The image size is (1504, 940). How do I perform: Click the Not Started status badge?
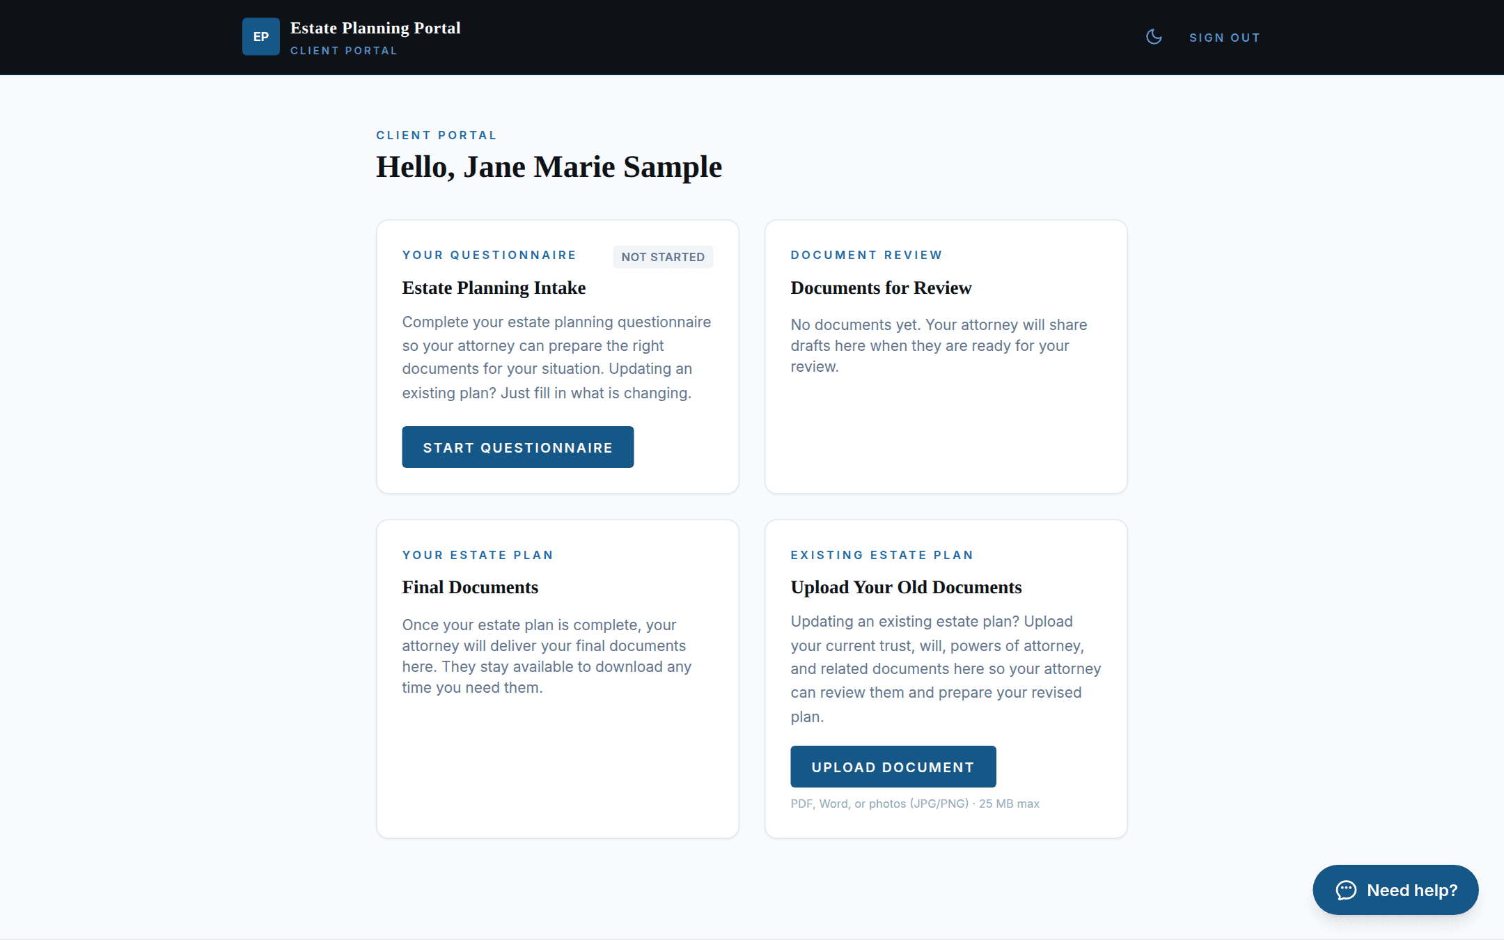point(662,257)
